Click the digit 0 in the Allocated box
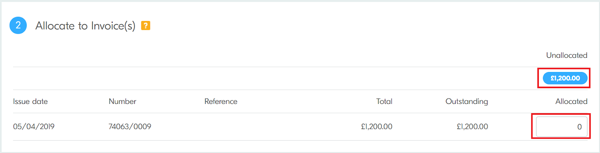Screen dimensions: 600x153 tap(579, 127)
